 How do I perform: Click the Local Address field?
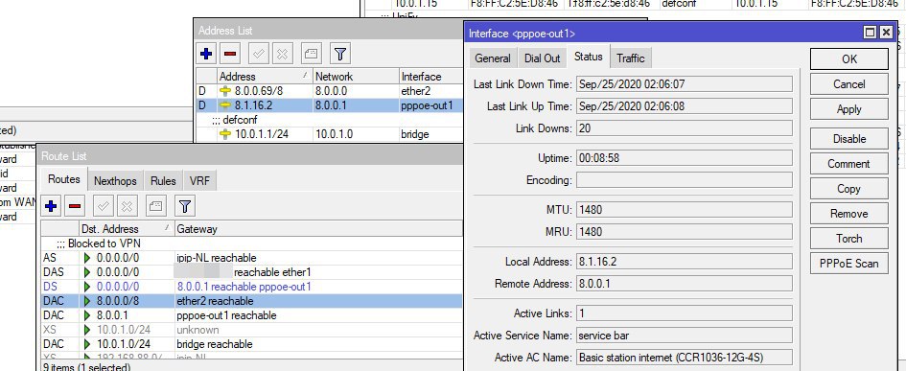point(685,262)
